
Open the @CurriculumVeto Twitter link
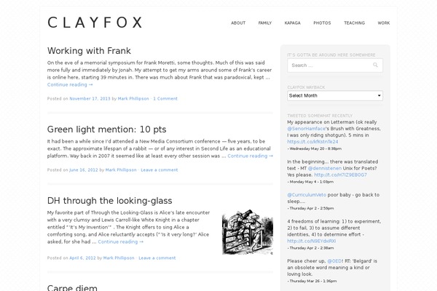pyautogui.click(x=307, y=195)
